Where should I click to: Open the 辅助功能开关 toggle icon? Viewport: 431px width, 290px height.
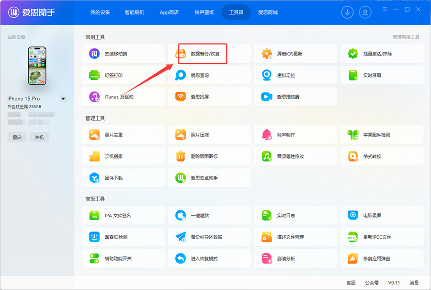(x=94, y=258)
